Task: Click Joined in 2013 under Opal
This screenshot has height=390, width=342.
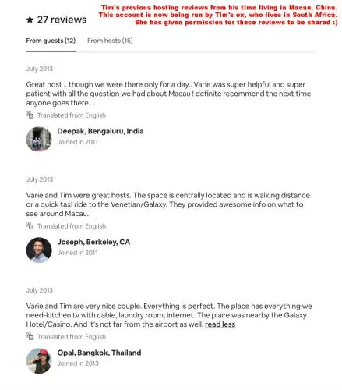Action: coord(78,363)
